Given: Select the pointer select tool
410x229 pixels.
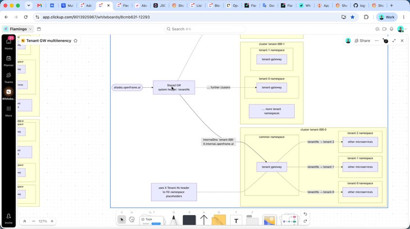Looking at the screenshot, I should (x=121, y=220).
